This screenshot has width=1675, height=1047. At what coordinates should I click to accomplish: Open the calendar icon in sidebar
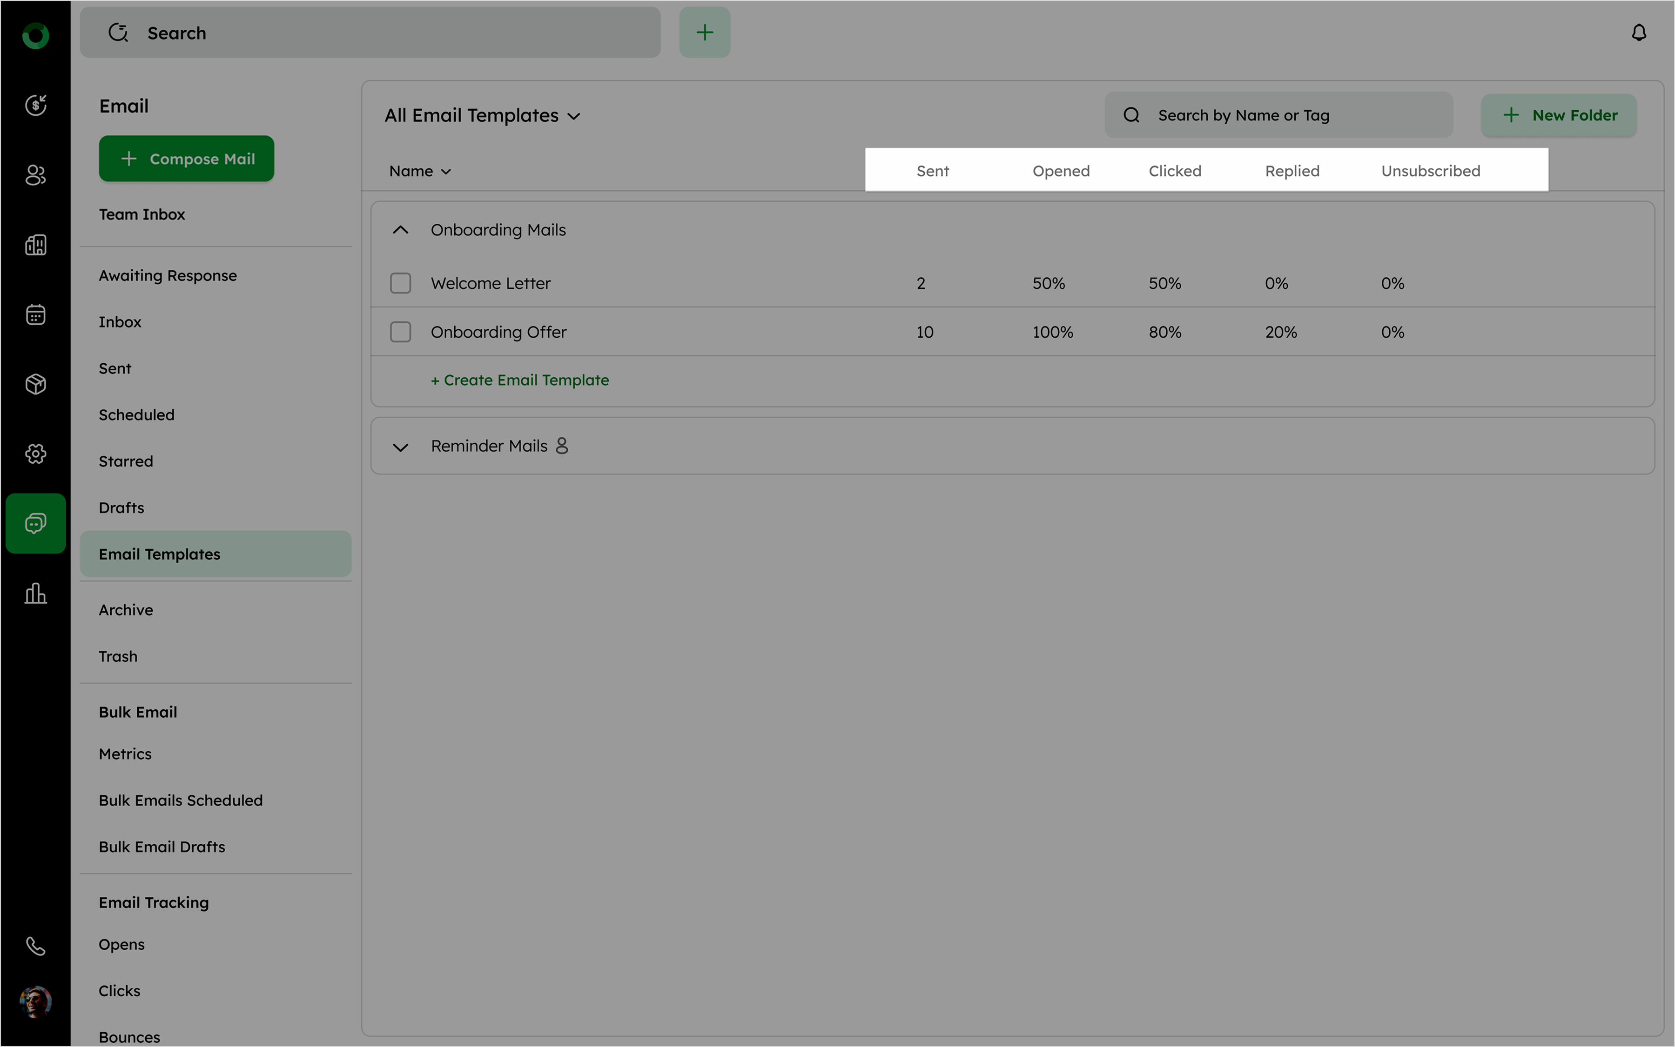(35, 314)
